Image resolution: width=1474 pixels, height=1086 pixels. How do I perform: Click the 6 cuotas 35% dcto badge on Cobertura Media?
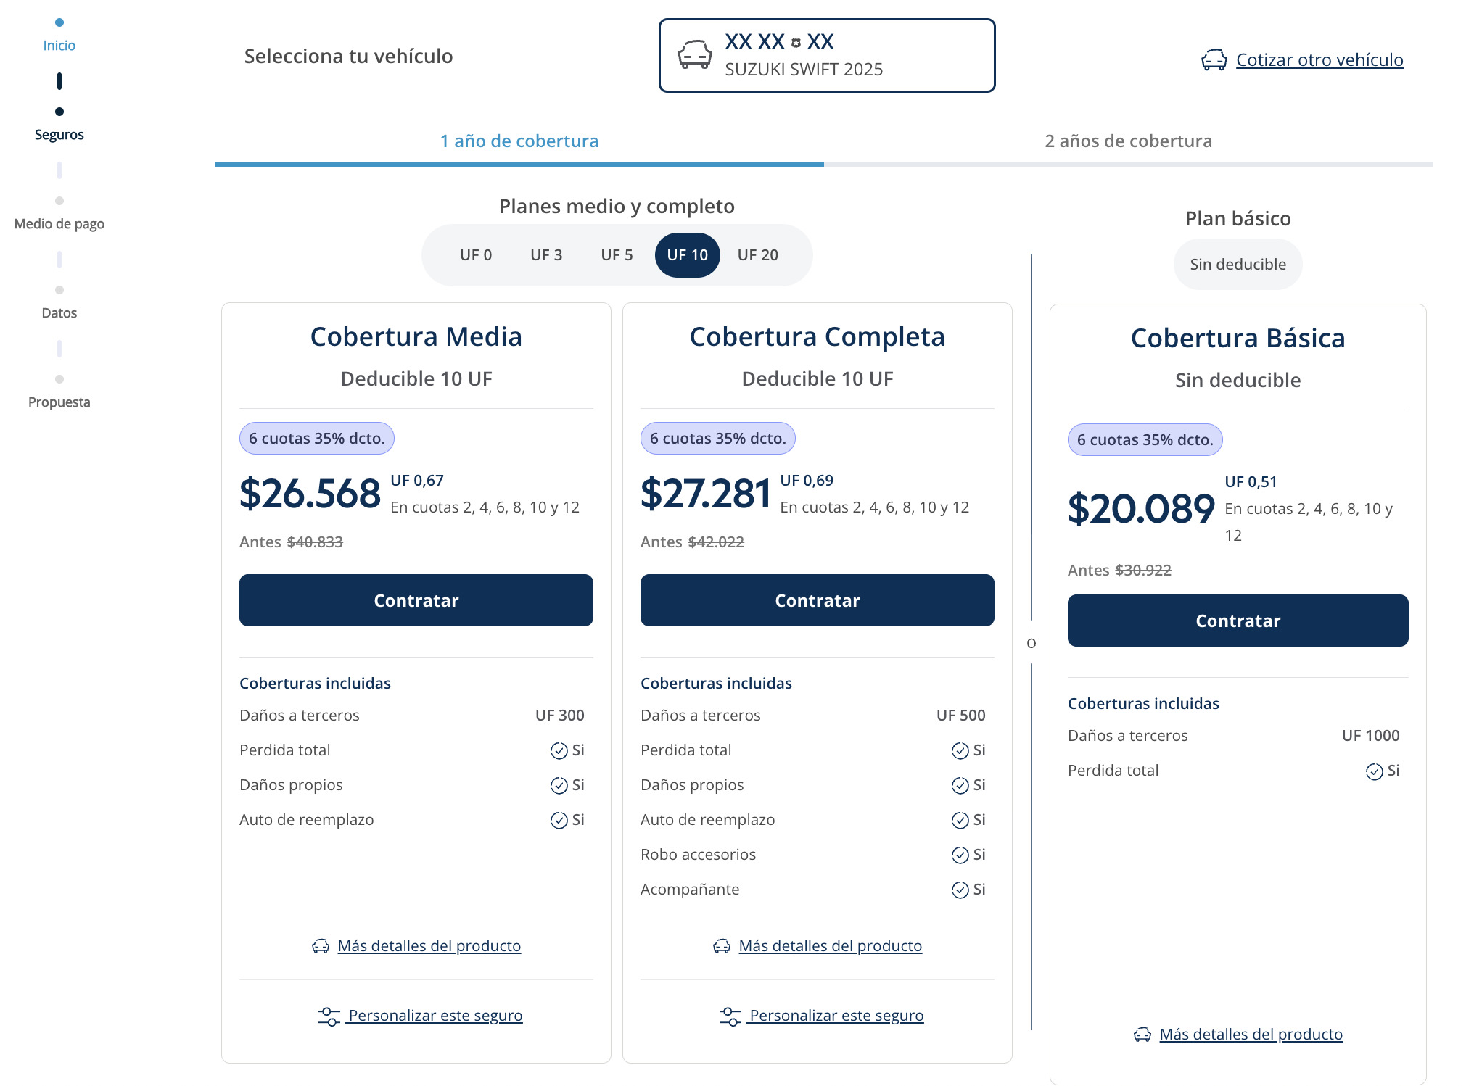pyautogui.click(x=316, y=438)
